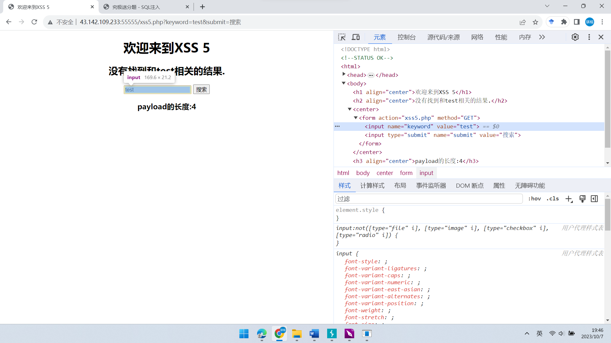The width and height of the screenshot is (611, 343).
Task: Open File Explorer from taskbar
Action: (297, 334)
